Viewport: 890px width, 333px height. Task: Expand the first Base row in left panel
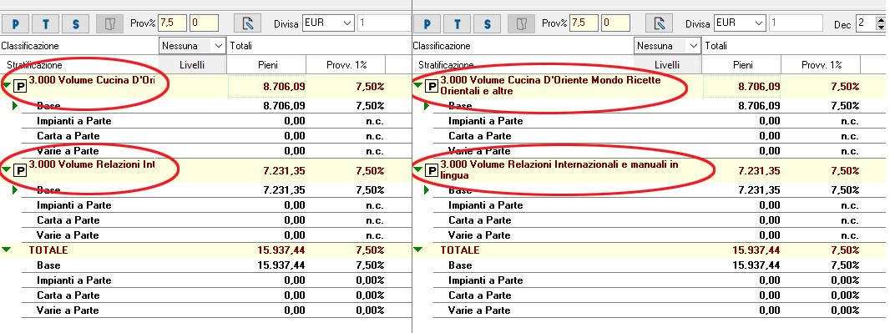click(15, 105)
